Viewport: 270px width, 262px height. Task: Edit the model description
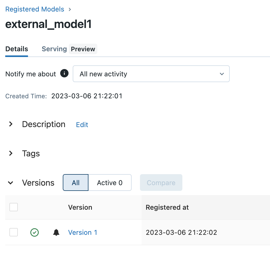tap(82, 125)
